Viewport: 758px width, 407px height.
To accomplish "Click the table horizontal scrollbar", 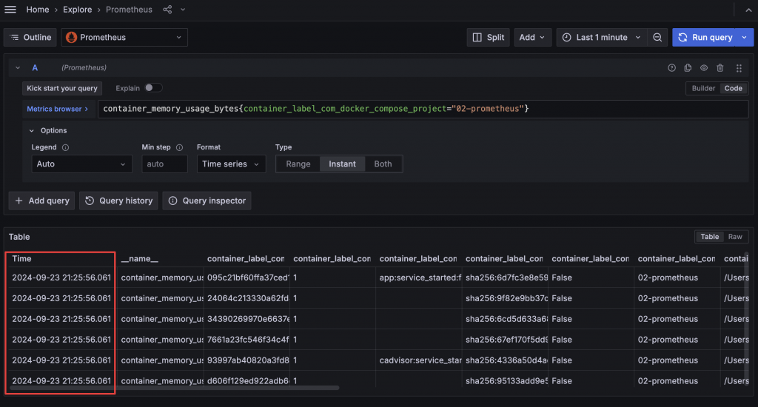I will 175,388.
